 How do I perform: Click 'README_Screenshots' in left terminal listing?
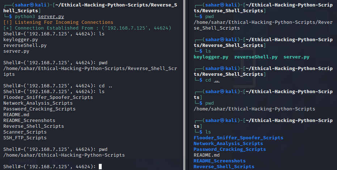click(x=29, y=121)
